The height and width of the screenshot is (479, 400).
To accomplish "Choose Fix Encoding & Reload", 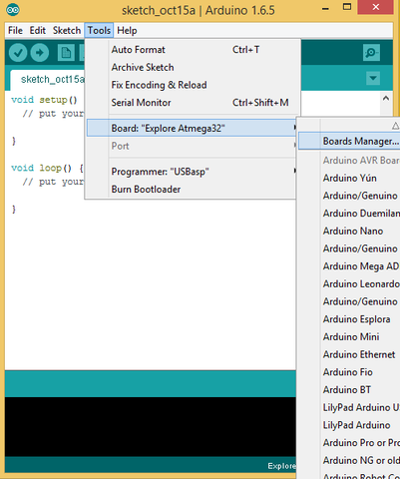I will point(192,85).
